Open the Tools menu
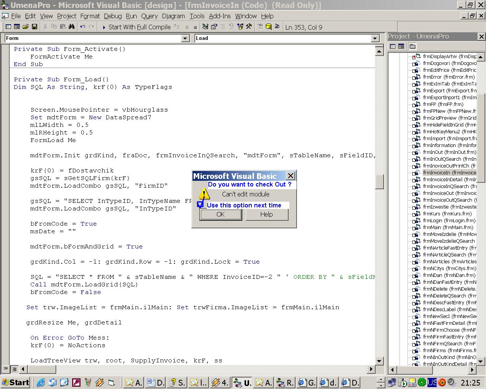This screenshot has height=389, width=486. [x=197, y=16]
